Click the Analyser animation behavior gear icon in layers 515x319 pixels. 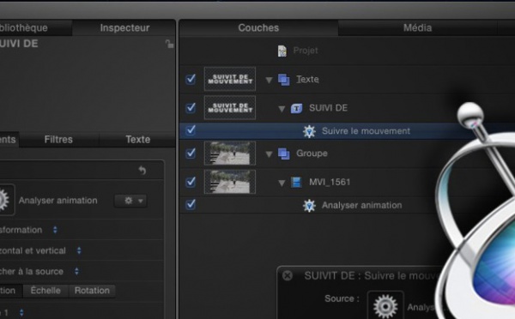309,206
